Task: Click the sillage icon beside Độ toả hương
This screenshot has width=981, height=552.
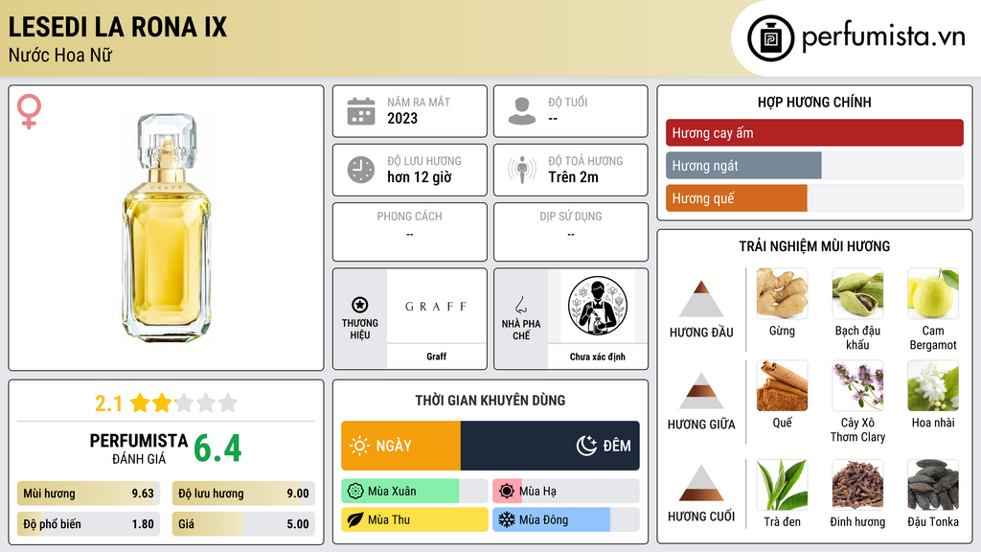Action: 522,170
